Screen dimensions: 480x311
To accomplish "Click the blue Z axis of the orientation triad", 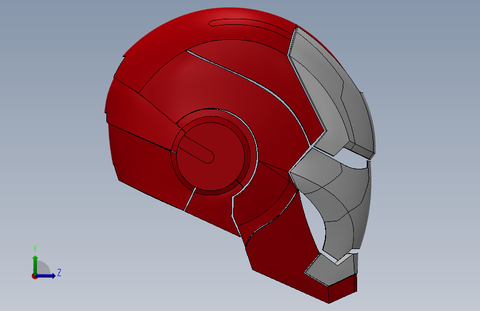I will (46, 276).
